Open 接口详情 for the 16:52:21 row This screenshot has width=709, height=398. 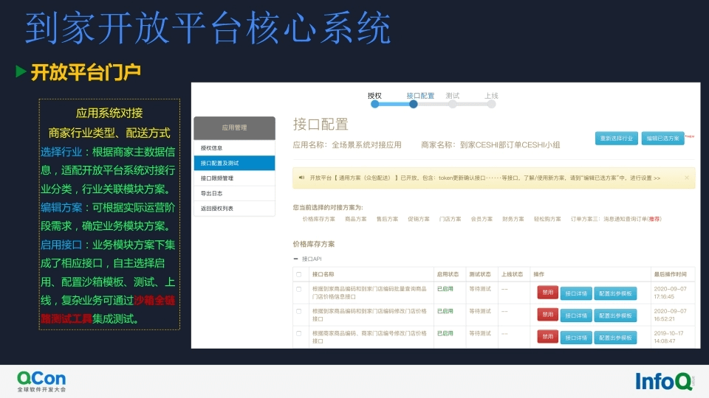coord(576,315)
